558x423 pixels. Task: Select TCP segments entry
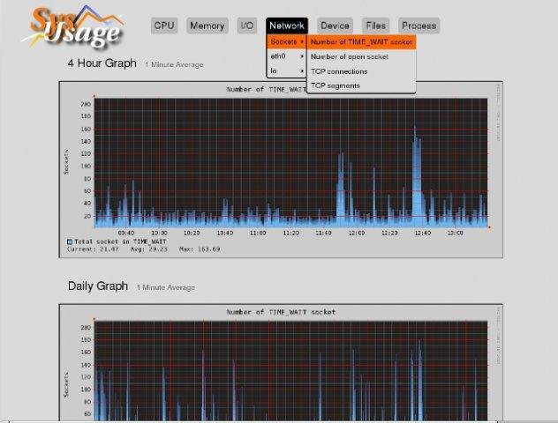[x=361, y=85]
